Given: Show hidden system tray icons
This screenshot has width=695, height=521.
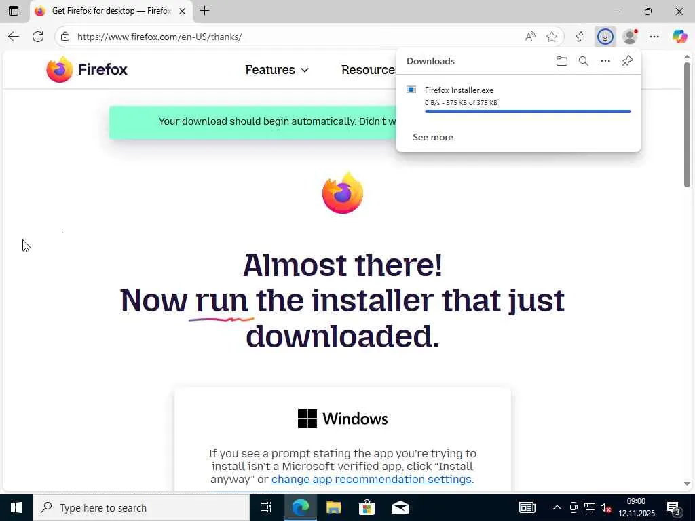Looking at the screenshot, I should (x=557, y=507).
